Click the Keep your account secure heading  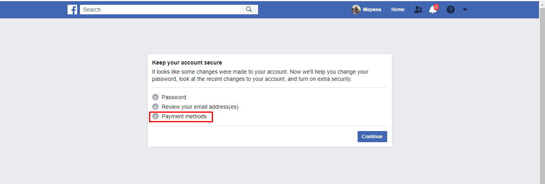[x=187, y=63]
